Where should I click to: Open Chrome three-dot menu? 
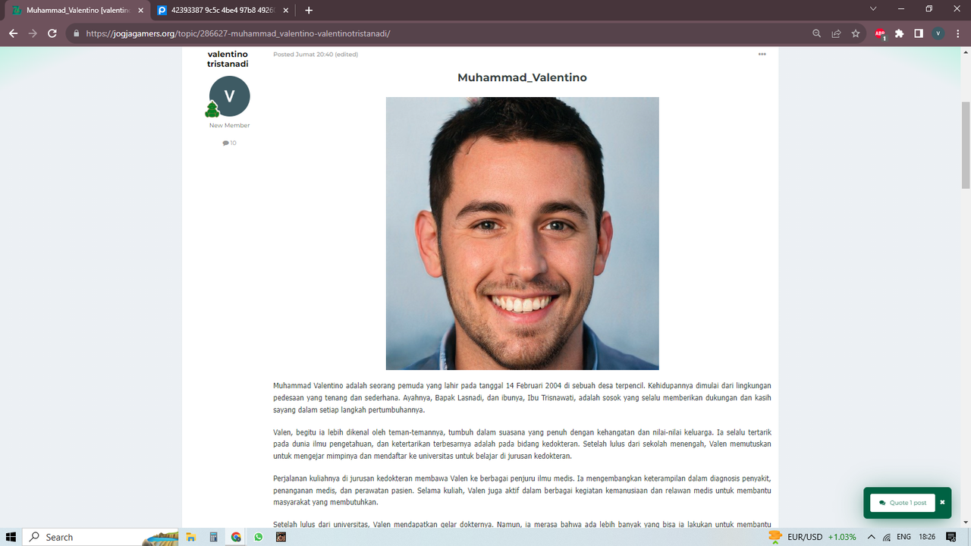click(957, 33)
